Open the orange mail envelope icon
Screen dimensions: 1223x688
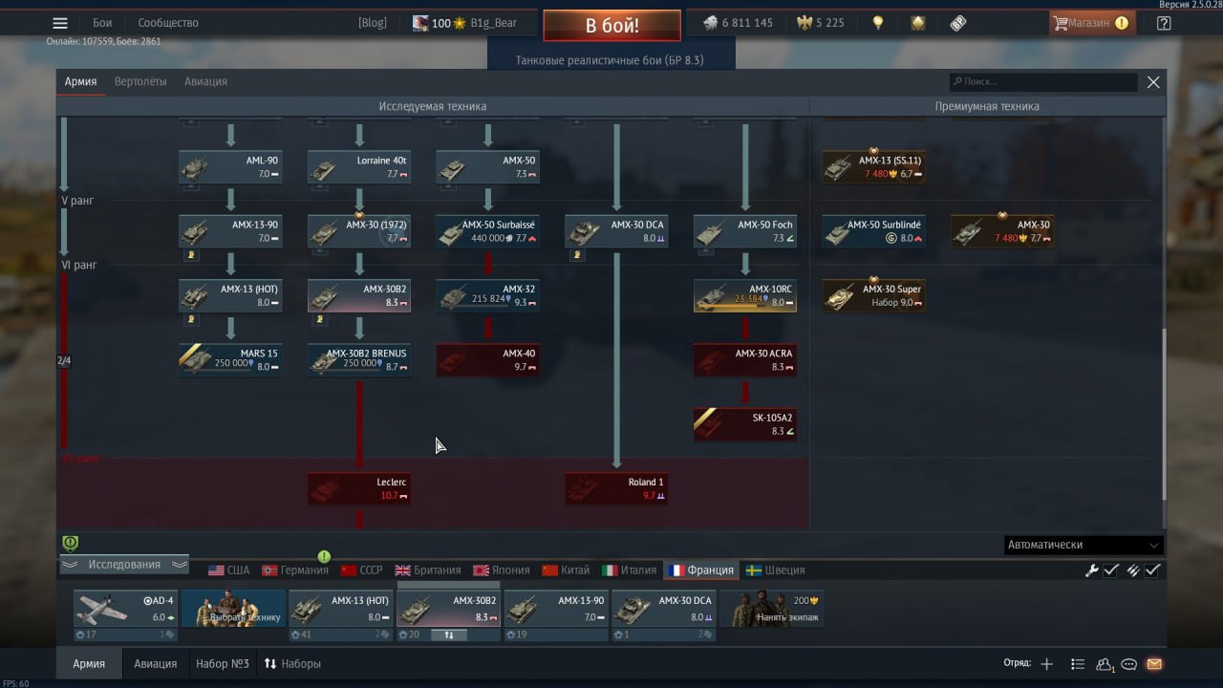tap(1154, 664)
